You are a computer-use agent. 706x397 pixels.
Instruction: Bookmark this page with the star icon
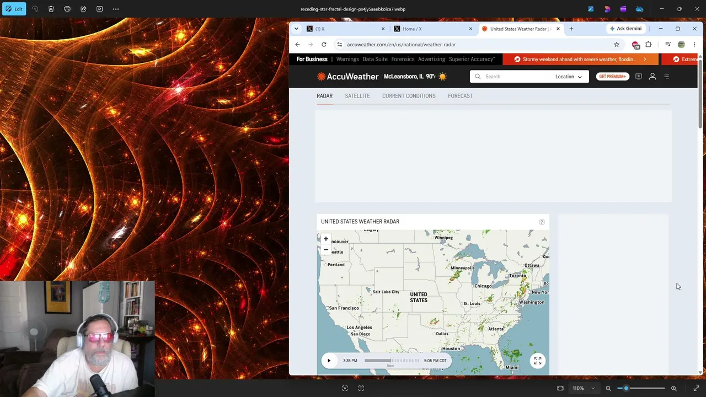617,45
